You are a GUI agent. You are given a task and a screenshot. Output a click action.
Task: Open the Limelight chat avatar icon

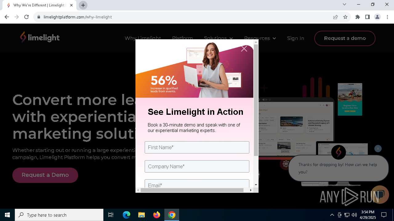pyautogui.click(x=339, y=152)
